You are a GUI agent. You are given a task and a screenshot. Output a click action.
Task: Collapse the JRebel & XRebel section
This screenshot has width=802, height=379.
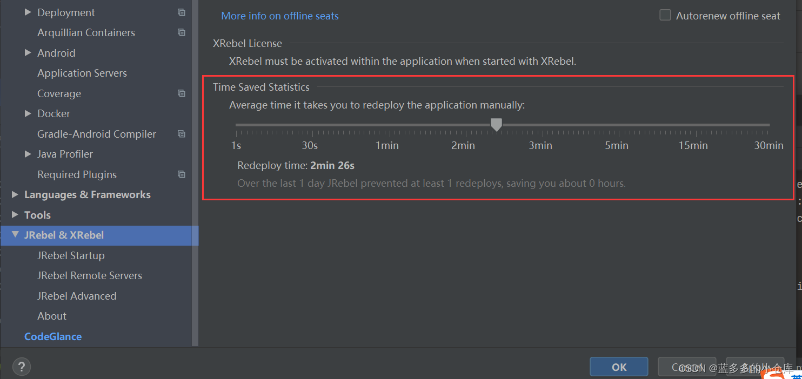coord(15,235)
